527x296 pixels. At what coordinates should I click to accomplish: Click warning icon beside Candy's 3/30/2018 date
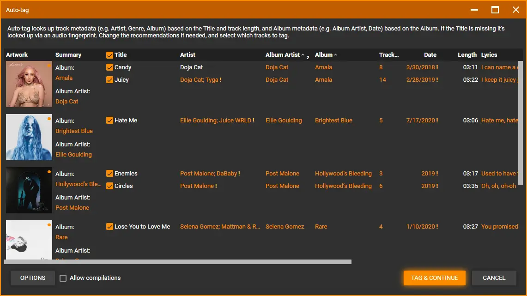(x=438, y=67)
